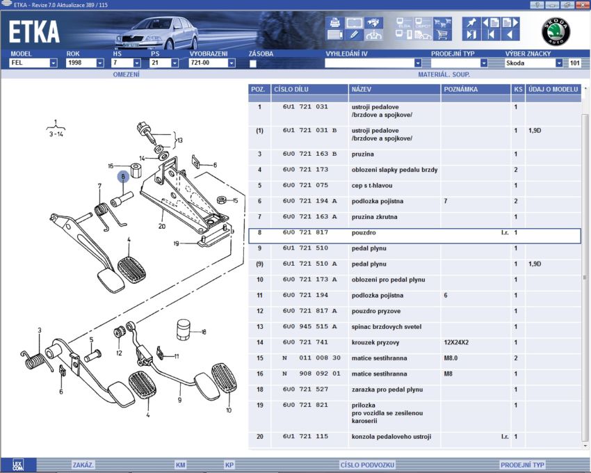Screen dimensions: 591x473
Task: Toggle the ZÁSOBA checkbox
Action: click(x=253, y=63)
